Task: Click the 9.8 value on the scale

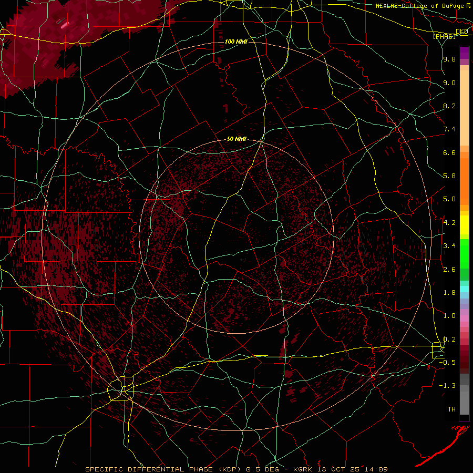Action: [x=449, y=59]
